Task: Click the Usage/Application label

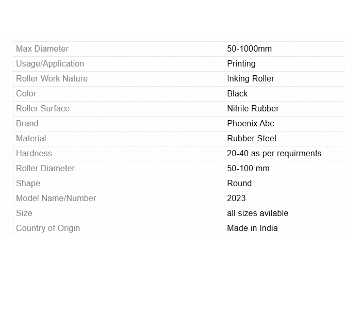Action: click(x=50, y=64)
